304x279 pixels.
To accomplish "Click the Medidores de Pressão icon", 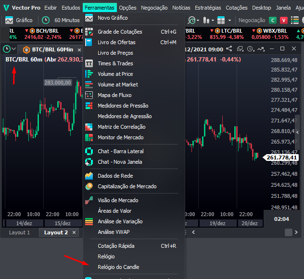I will click(89, 106).
